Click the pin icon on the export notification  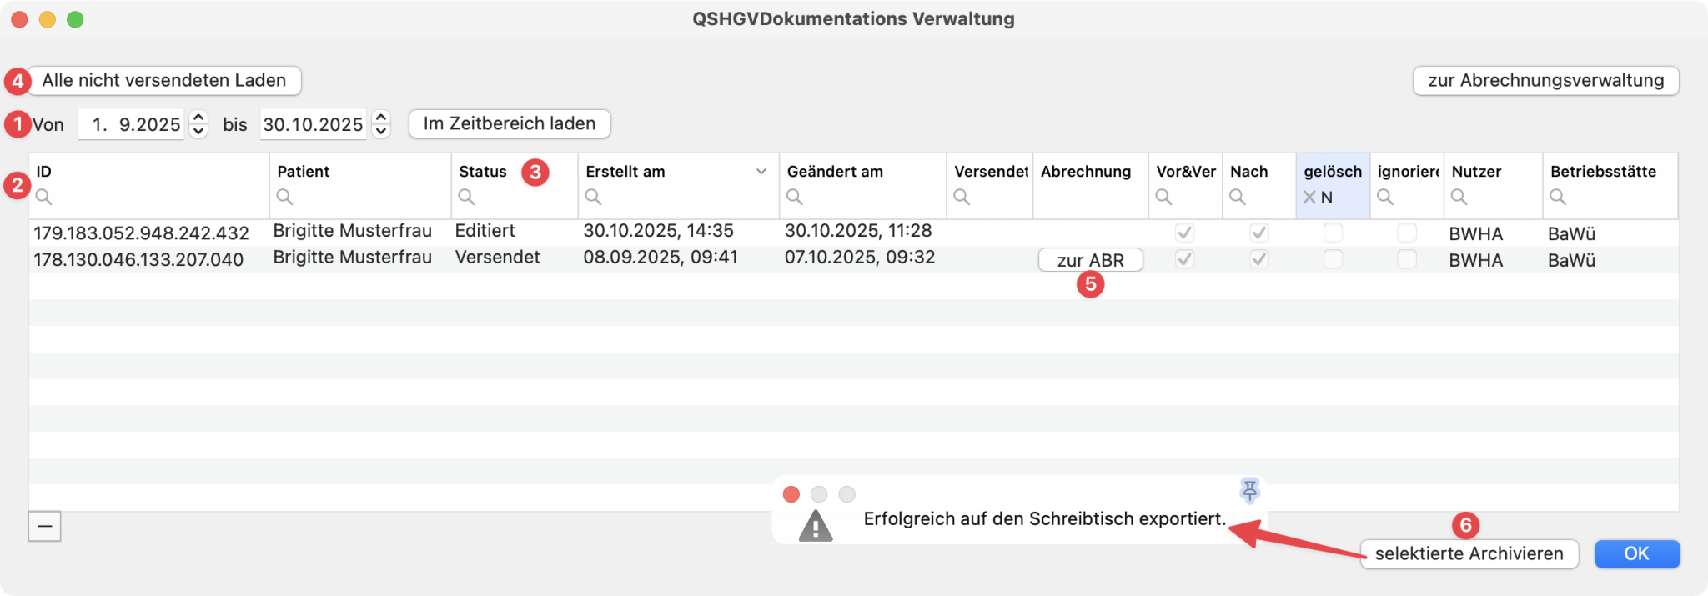click(1248, 492)
